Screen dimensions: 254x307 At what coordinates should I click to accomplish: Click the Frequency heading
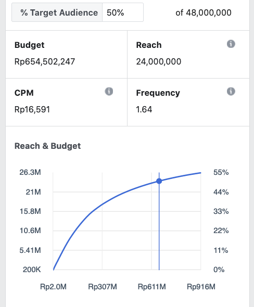click(x=158, y=93)
